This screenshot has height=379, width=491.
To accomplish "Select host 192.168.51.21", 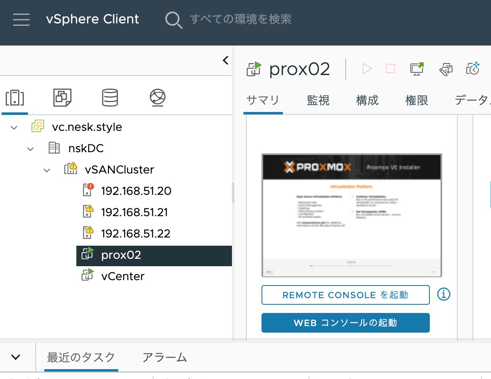I will tap(134, 212).
